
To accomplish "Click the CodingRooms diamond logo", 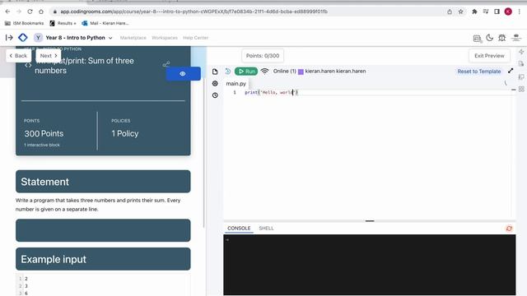I will [23, 38].
